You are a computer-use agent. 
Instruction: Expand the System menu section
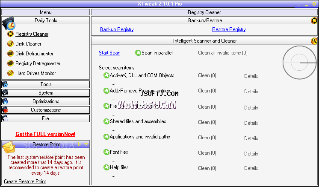pos(46,93)
